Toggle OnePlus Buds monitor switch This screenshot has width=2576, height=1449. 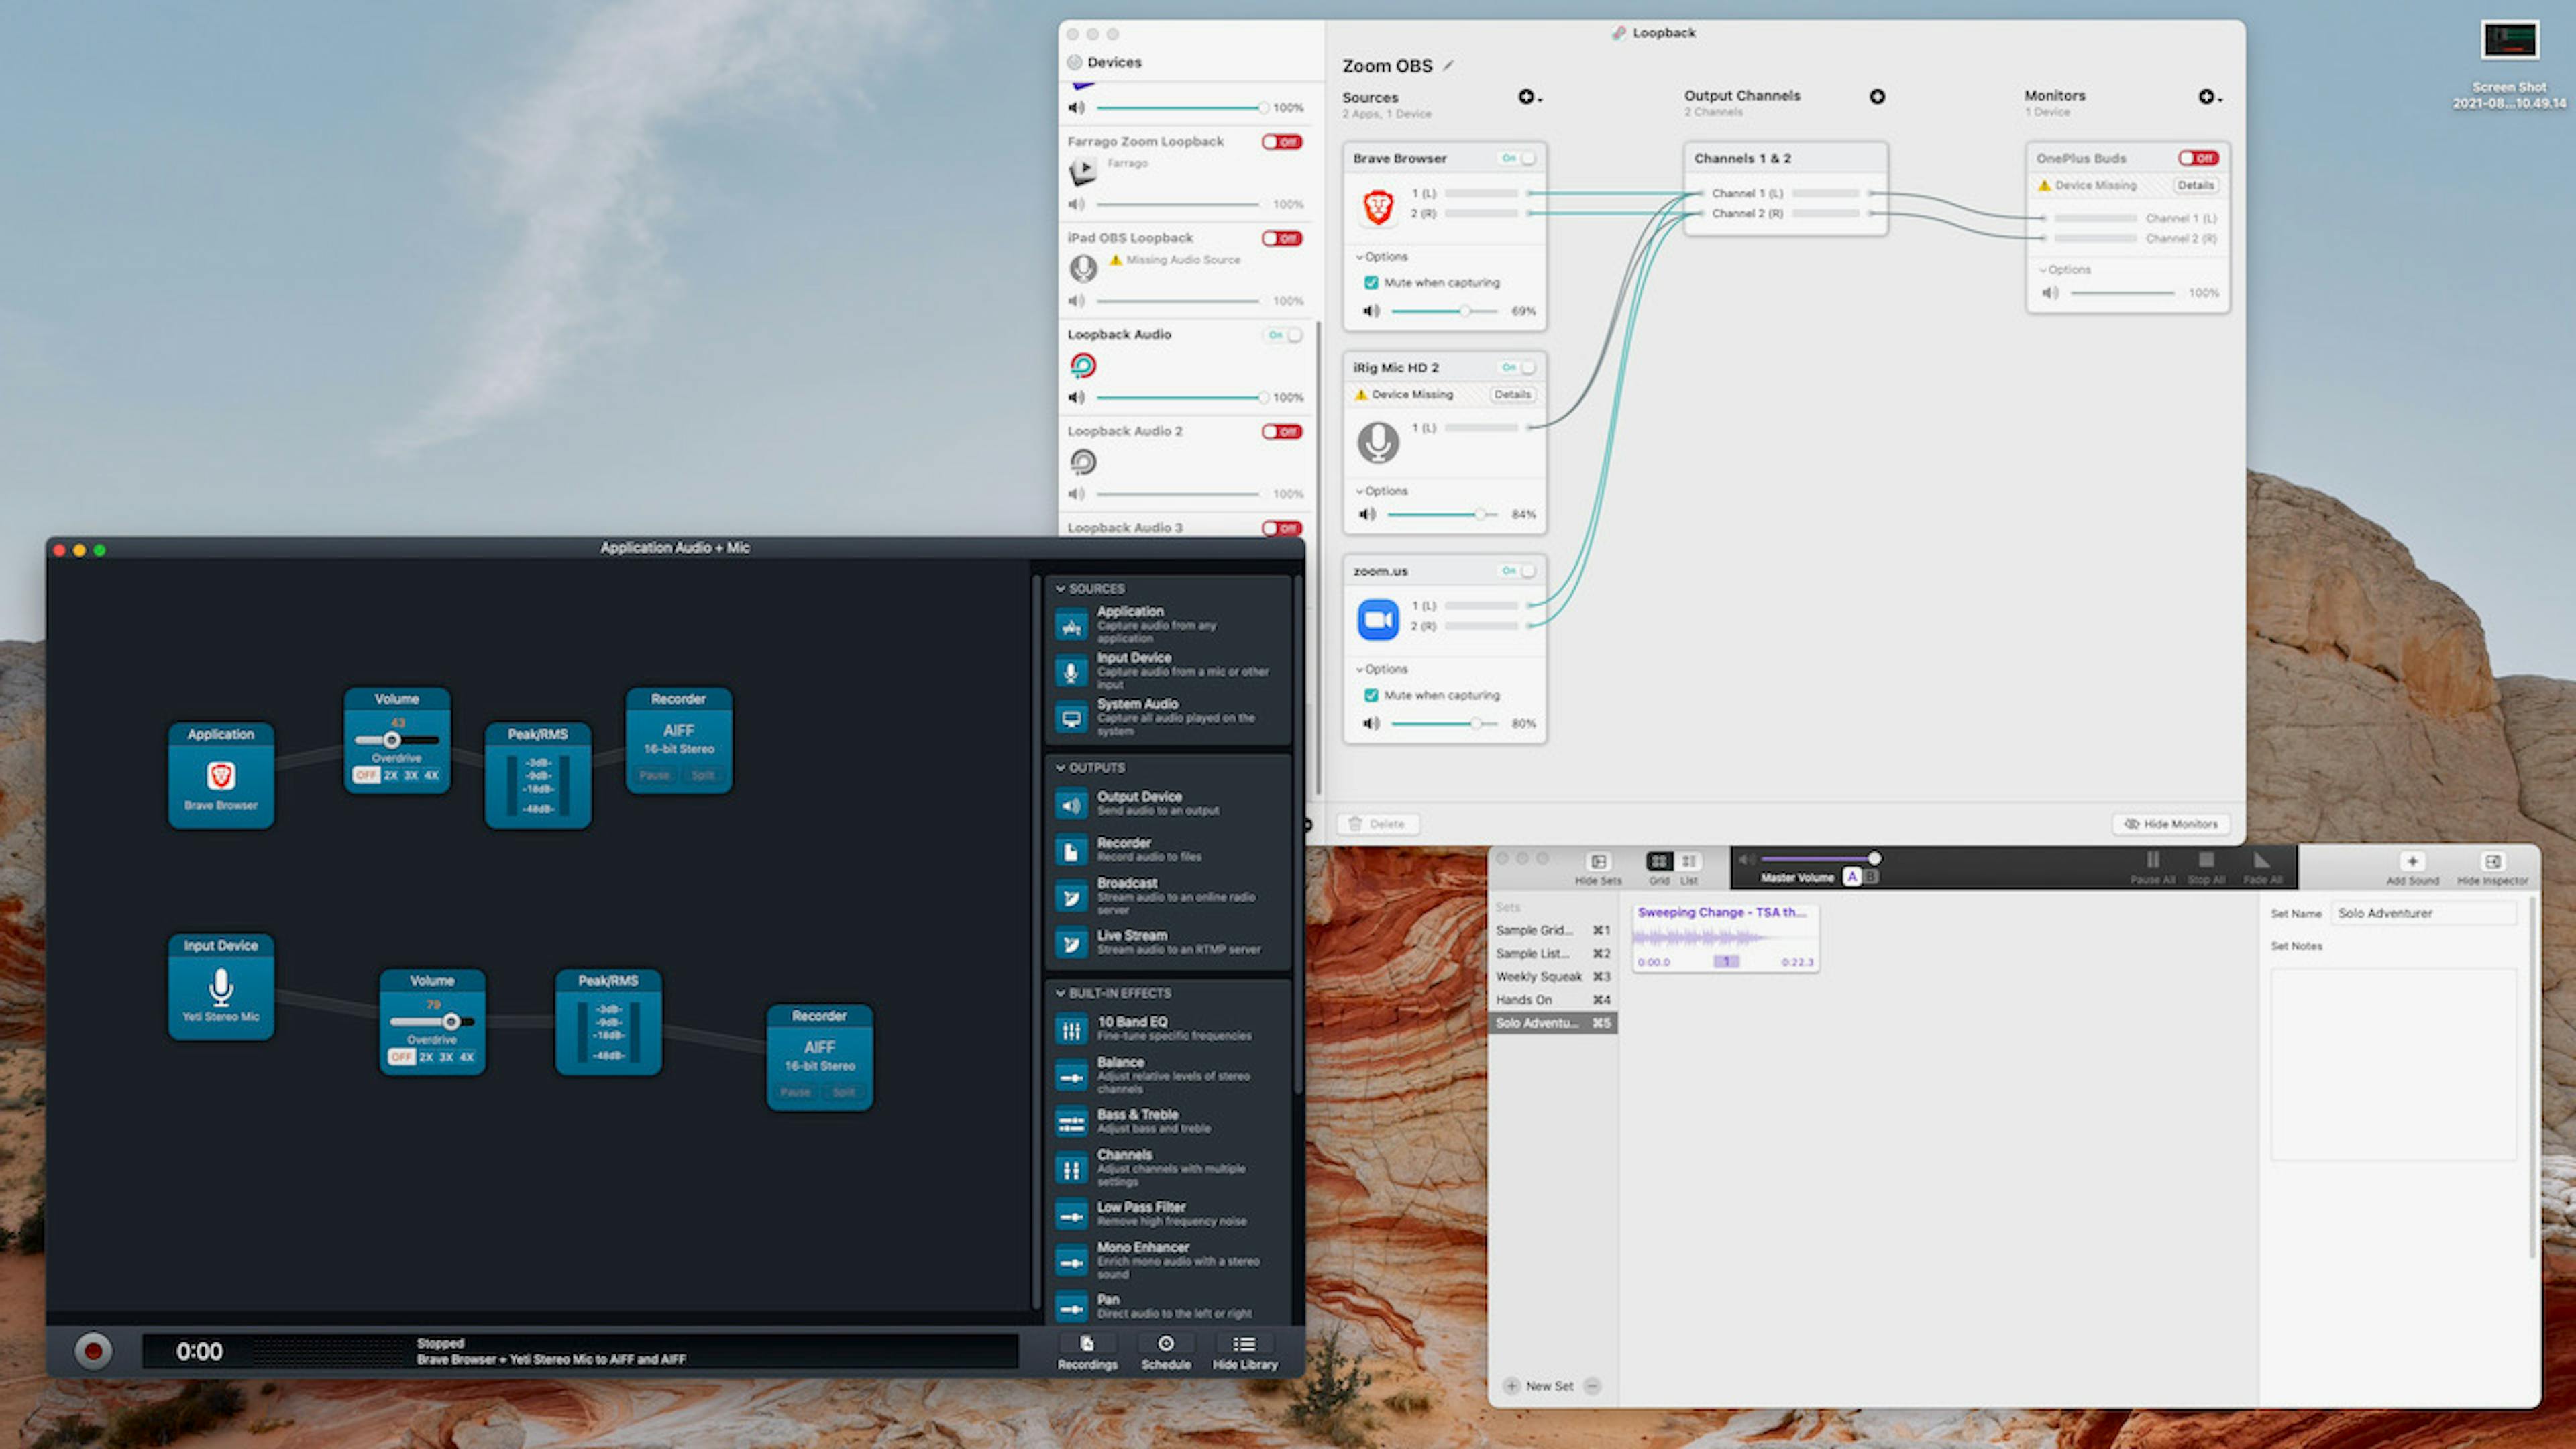(x=2198, y=158)
